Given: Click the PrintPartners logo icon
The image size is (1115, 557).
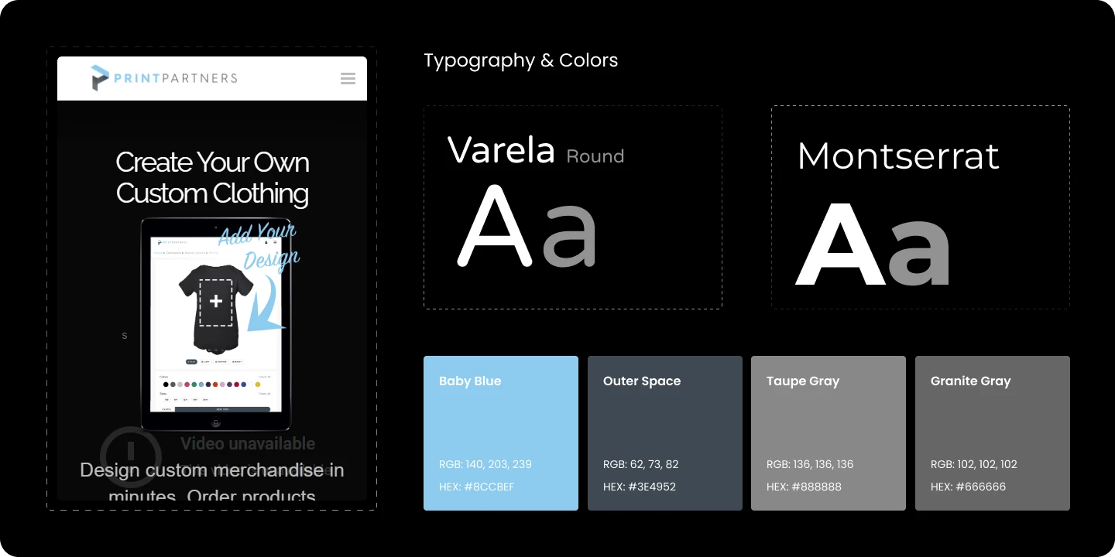Looking at the screenshot, I should tap(99, 78).
